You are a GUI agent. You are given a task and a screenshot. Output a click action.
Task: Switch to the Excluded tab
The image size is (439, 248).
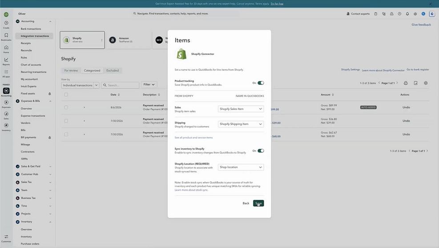click(x=113, y=71)
